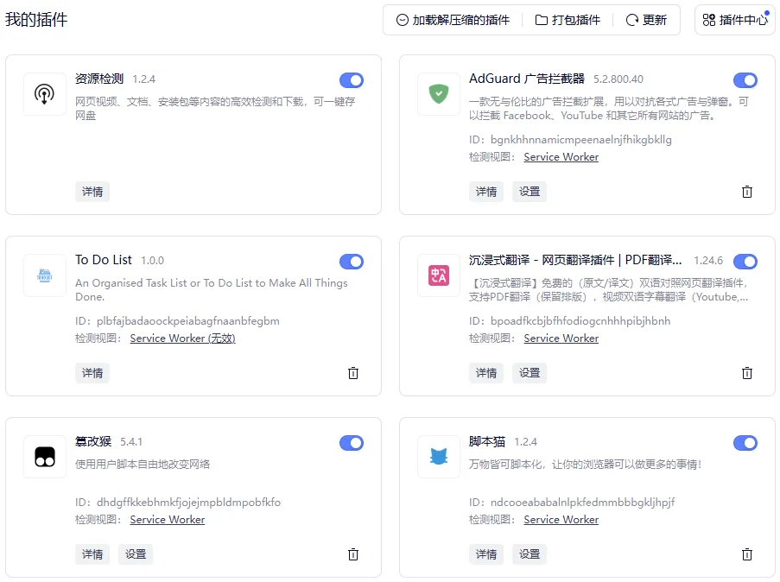Viewport: 780px width, 582px height.
Task: Open 设置 for 篡改猴
Action: (x=136, y=554)
